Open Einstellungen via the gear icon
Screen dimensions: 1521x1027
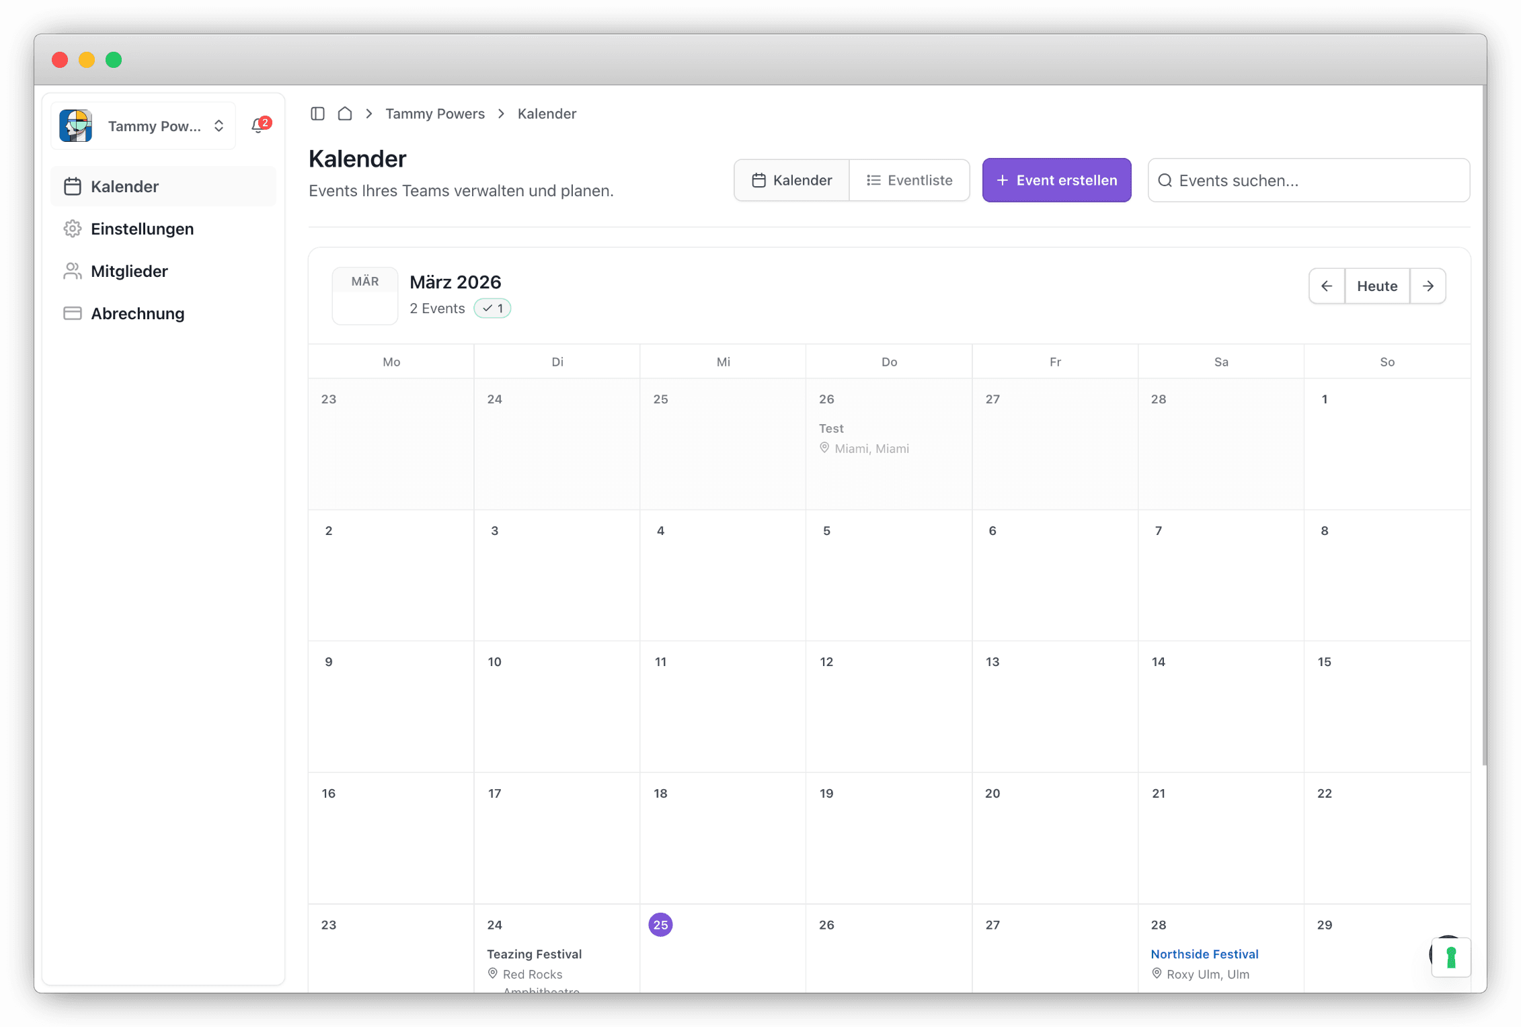tap(73, 229)
